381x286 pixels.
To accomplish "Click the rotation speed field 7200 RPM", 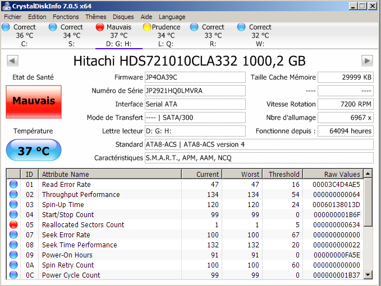I will pyautogui.click(x=346, y=104).
